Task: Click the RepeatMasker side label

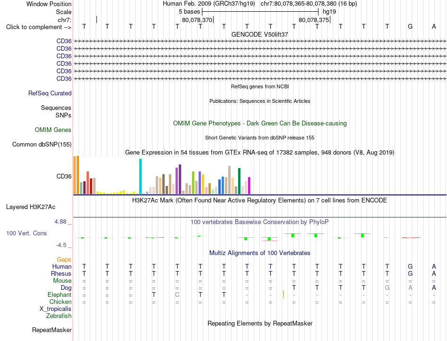Action: point(52,330)
